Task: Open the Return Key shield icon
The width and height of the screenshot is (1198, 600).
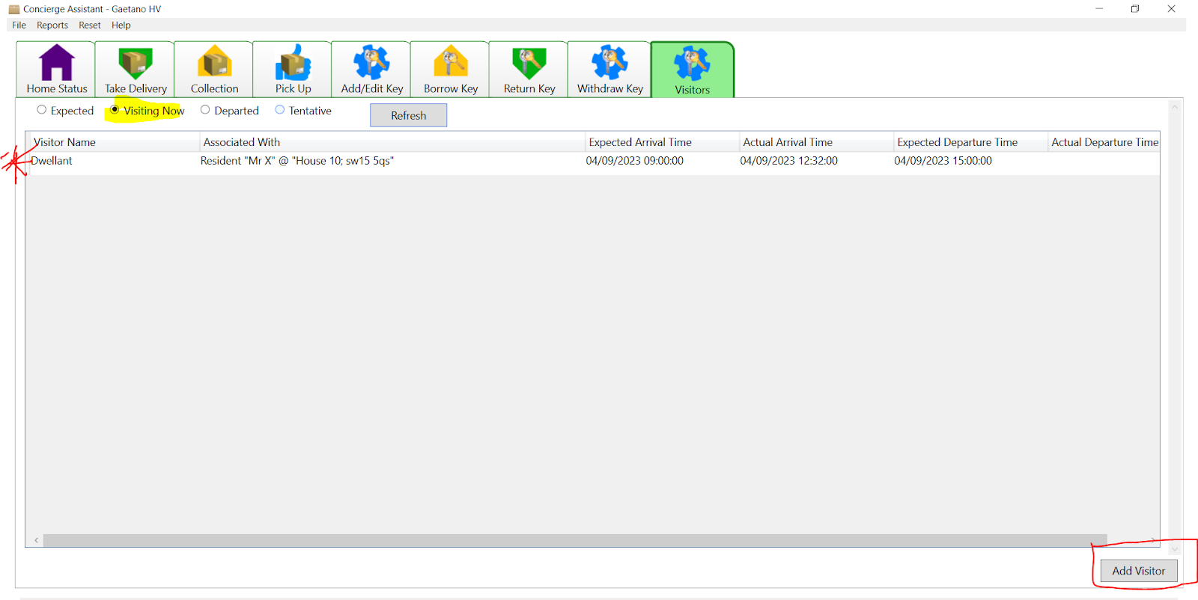Action: click(x=529, y=63)
